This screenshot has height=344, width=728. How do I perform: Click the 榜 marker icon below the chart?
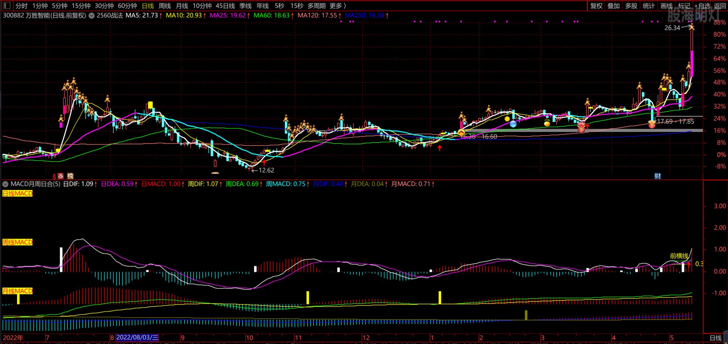coord(70,176)
